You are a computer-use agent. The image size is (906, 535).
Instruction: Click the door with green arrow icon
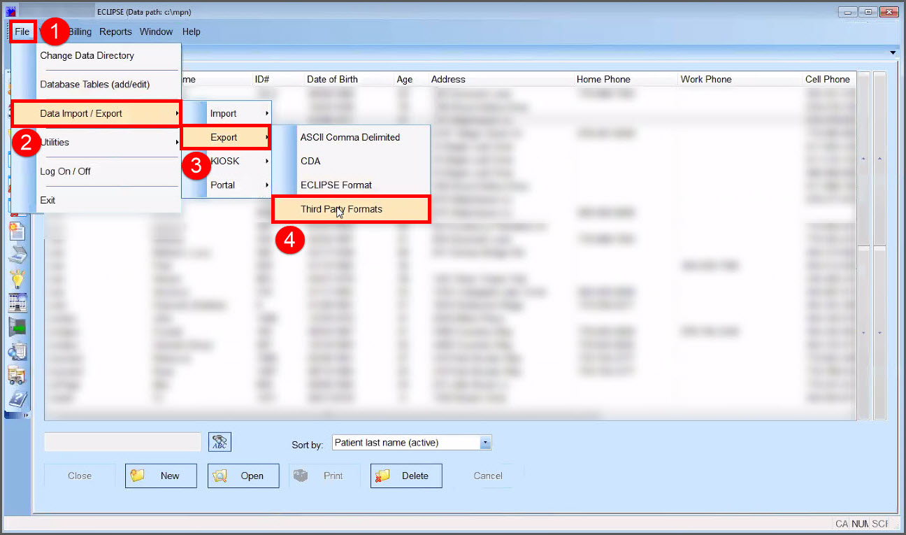click(17, 327)
